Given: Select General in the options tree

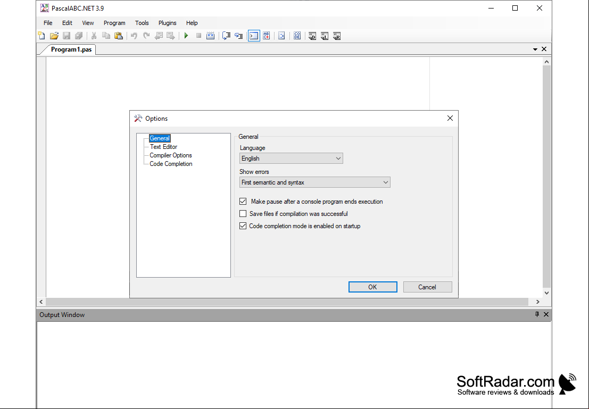Looking at the screenshot, I should pos(160,139).
